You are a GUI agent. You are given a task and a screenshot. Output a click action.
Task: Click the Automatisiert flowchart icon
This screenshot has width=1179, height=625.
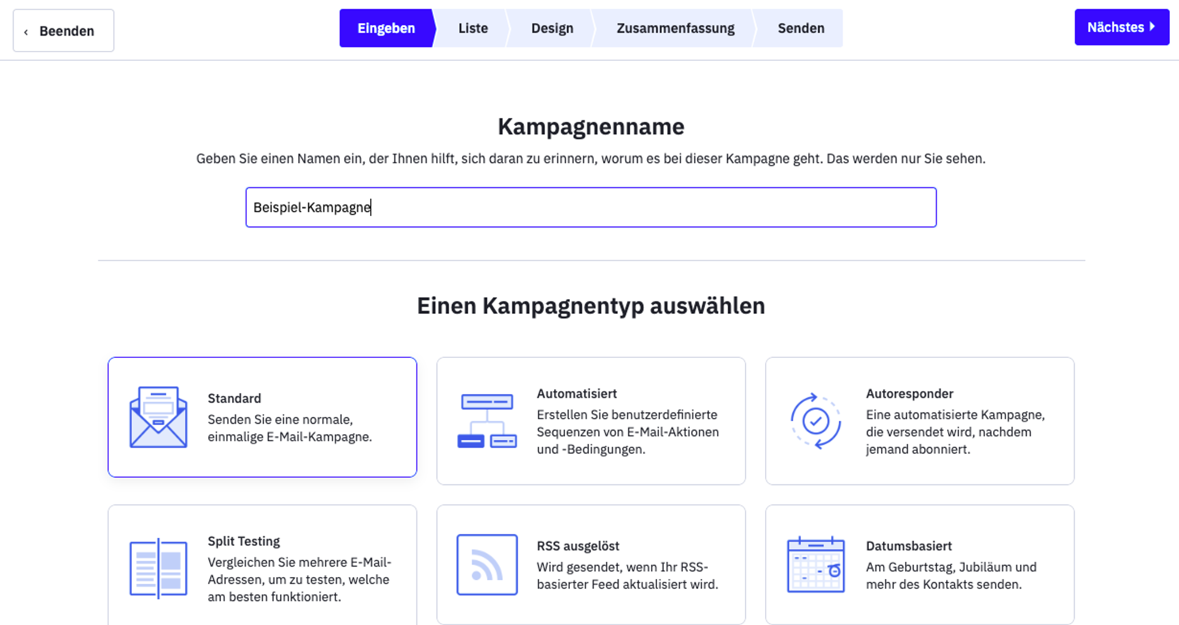coord(487,421)
